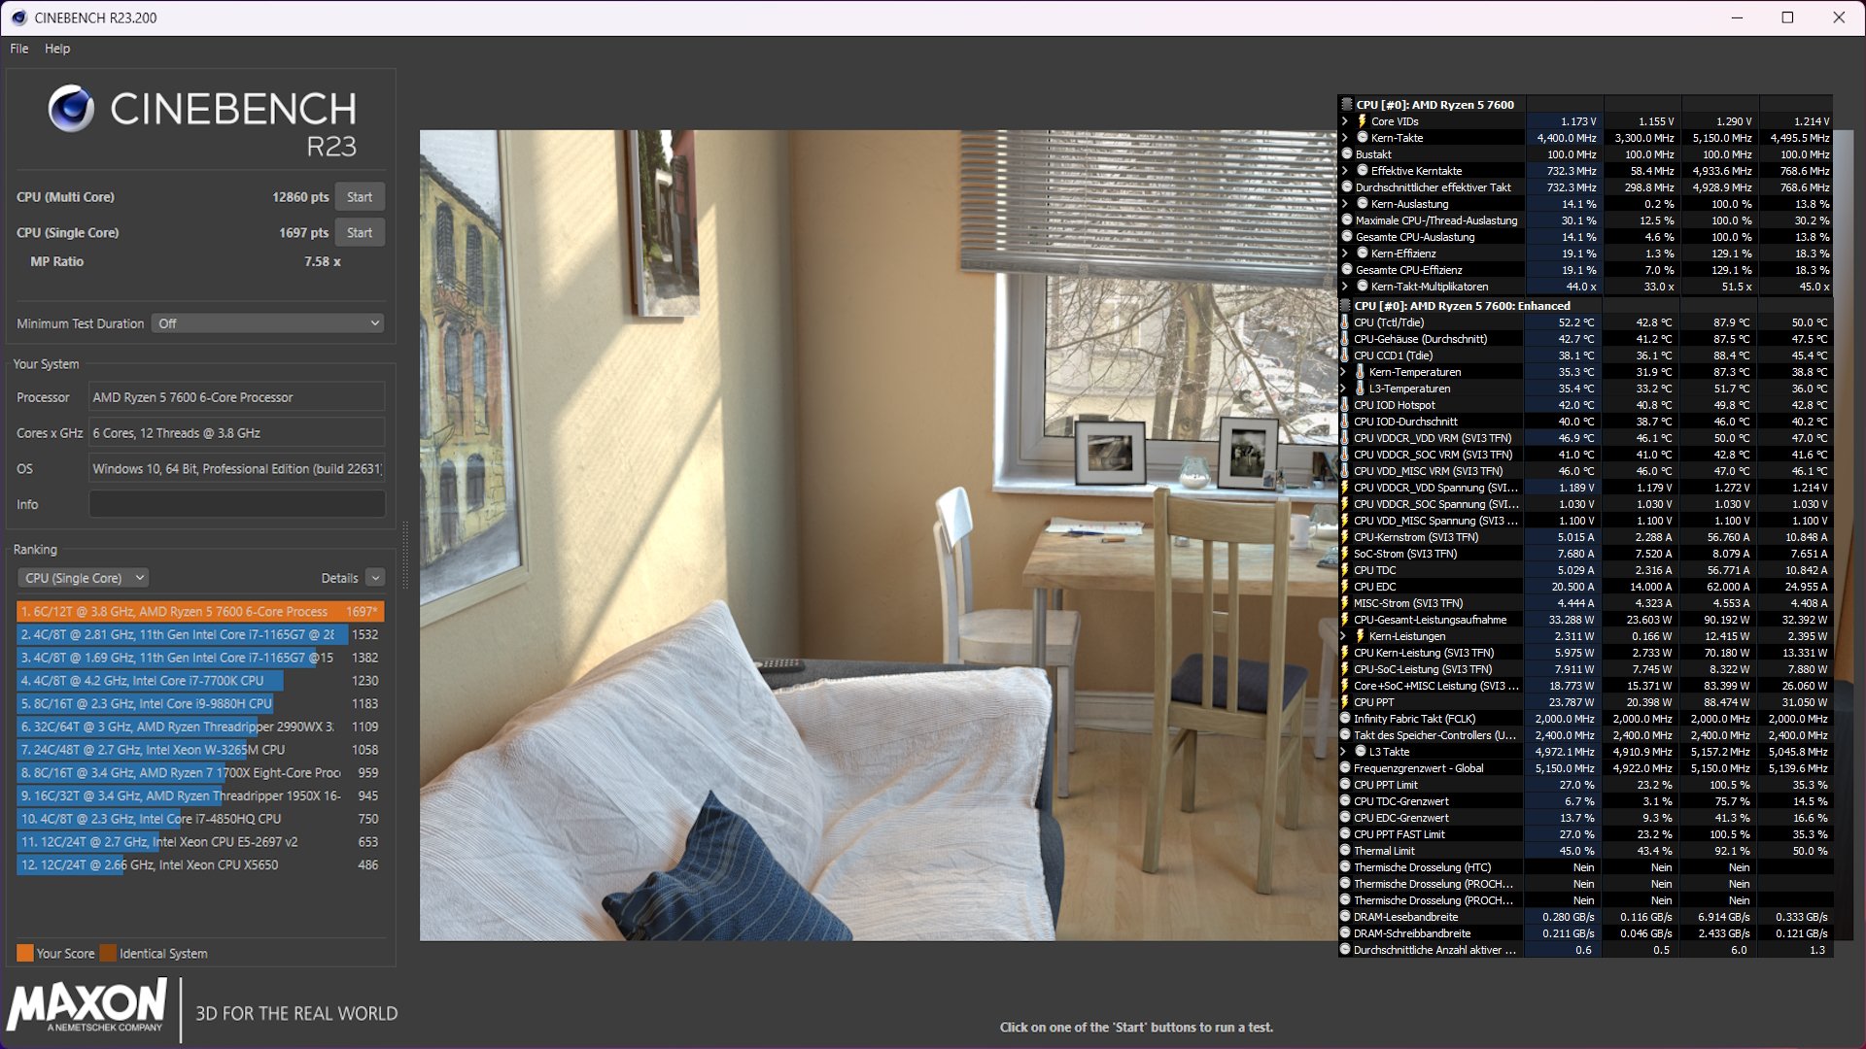
Task: Click the Gesamte CPU-Auslastung gauge icon
Action: pyautogui.click(x=1347, y=237)
